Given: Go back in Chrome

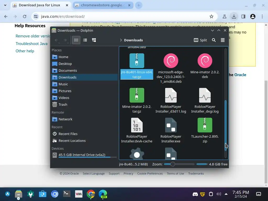Looking at the screenshot, I should 6,16.
